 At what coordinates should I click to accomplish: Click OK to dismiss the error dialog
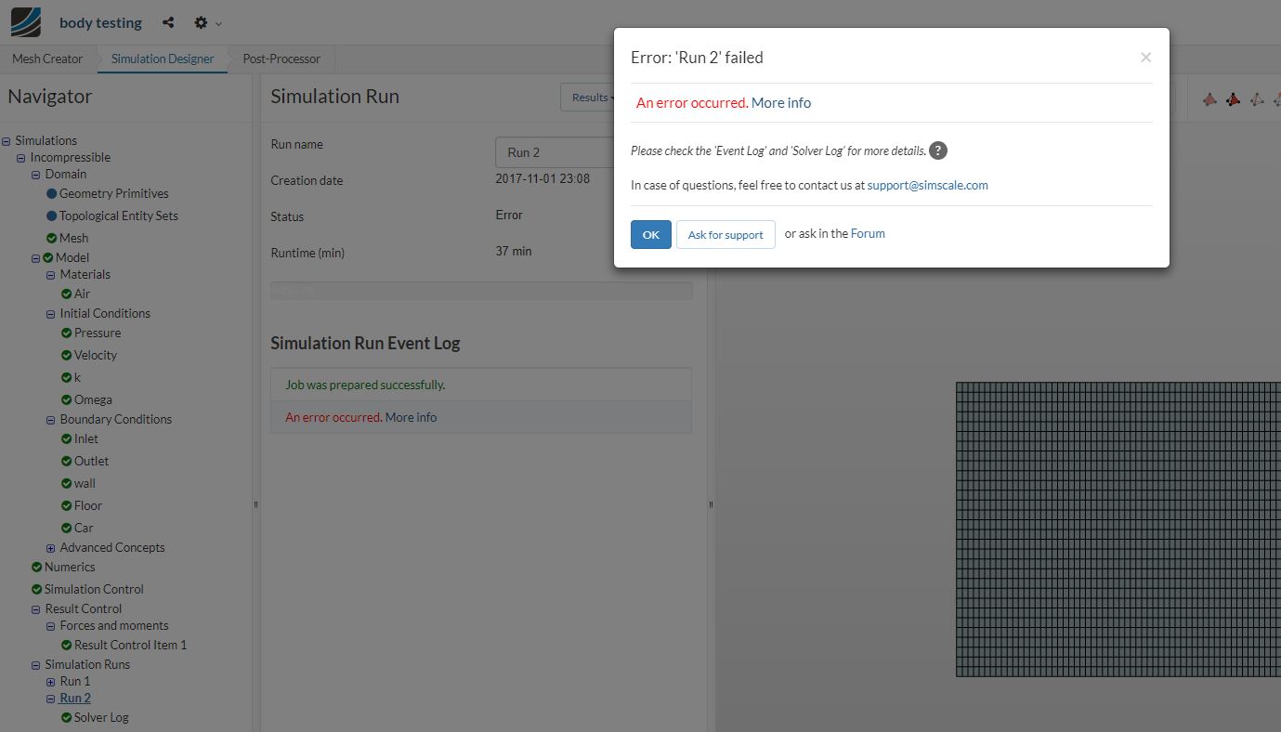click(x=650, y=234)
